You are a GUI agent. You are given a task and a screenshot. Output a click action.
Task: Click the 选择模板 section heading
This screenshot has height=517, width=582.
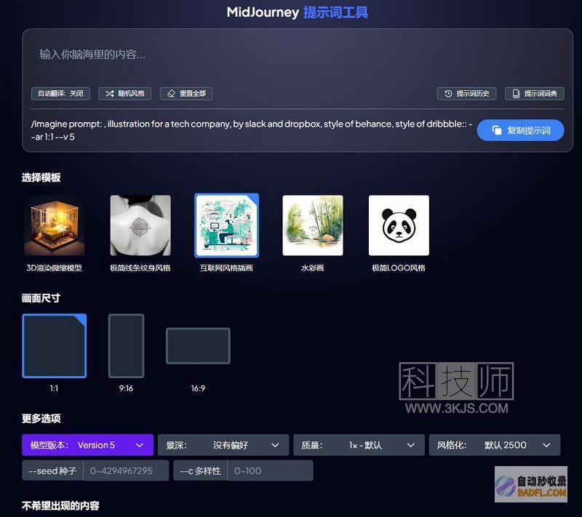point(41,177)
